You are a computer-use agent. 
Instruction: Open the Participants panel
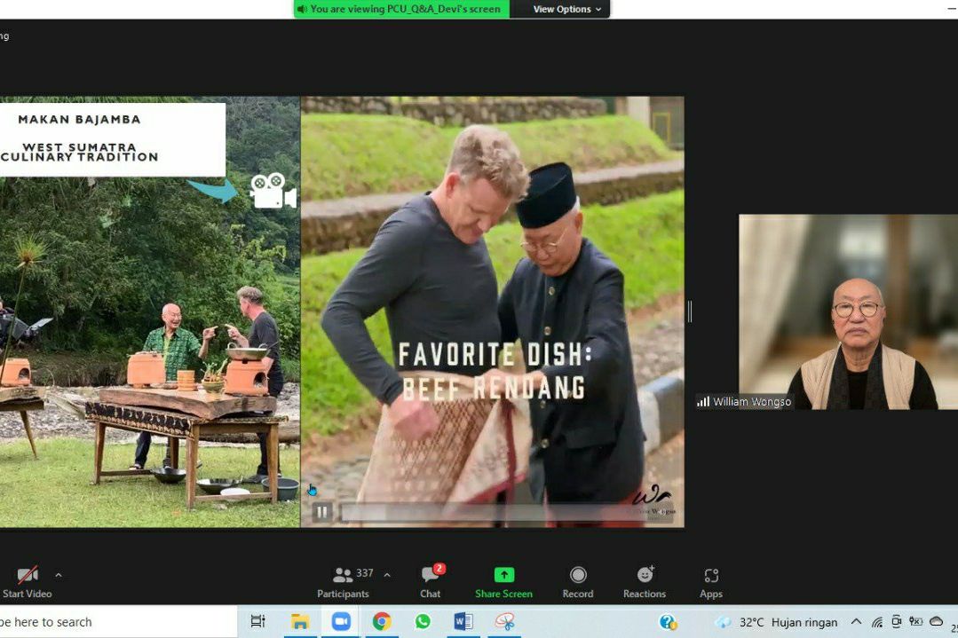point(344,582)
